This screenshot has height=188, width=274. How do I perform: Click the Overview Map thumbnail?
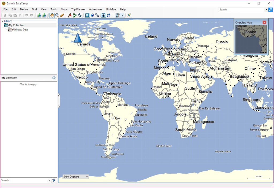[x=251, y=39]
